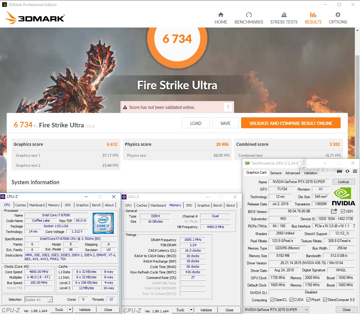
Task: Click the Combined score value '3 592'
Action: click(x=335, y=144)
